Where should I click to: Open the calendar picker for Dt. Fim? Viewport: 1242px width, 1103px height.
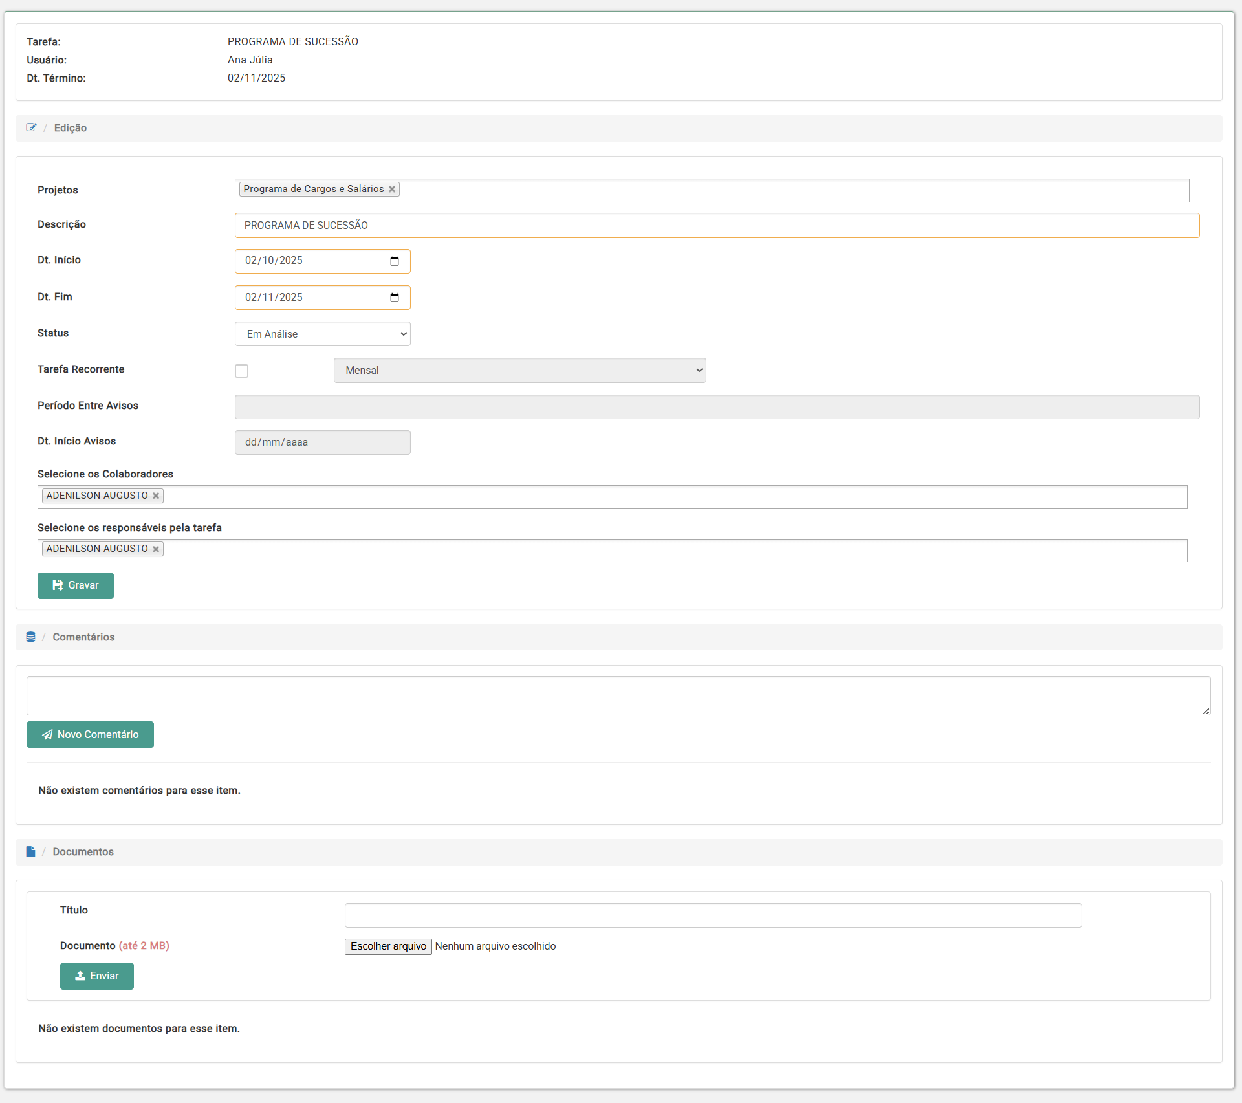(395, 298)
